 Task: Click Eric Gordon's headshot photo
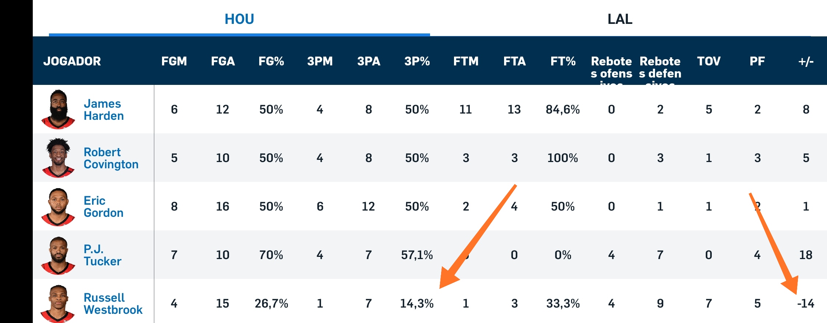pos(58,207)
